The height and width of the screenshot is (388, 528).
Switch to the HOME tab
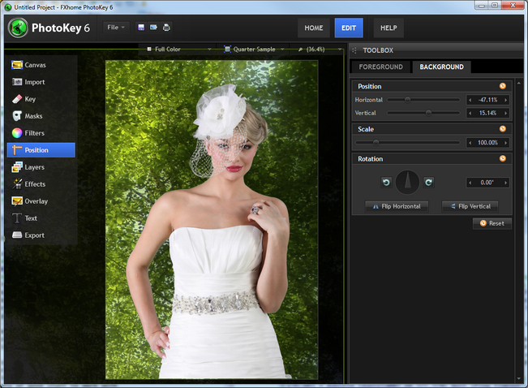[314, 28]
